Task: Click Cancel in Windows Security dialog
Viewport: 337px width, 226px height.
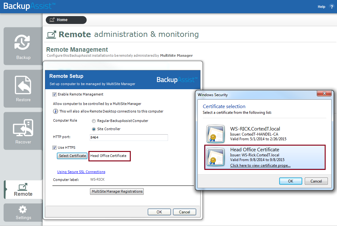Action: 316,181
